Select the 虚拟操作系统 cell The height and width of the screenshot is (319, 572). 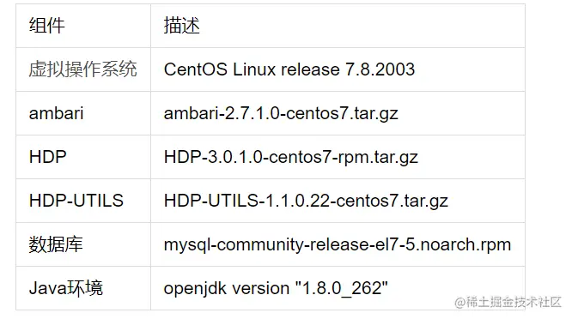click(x=82, y=69)
